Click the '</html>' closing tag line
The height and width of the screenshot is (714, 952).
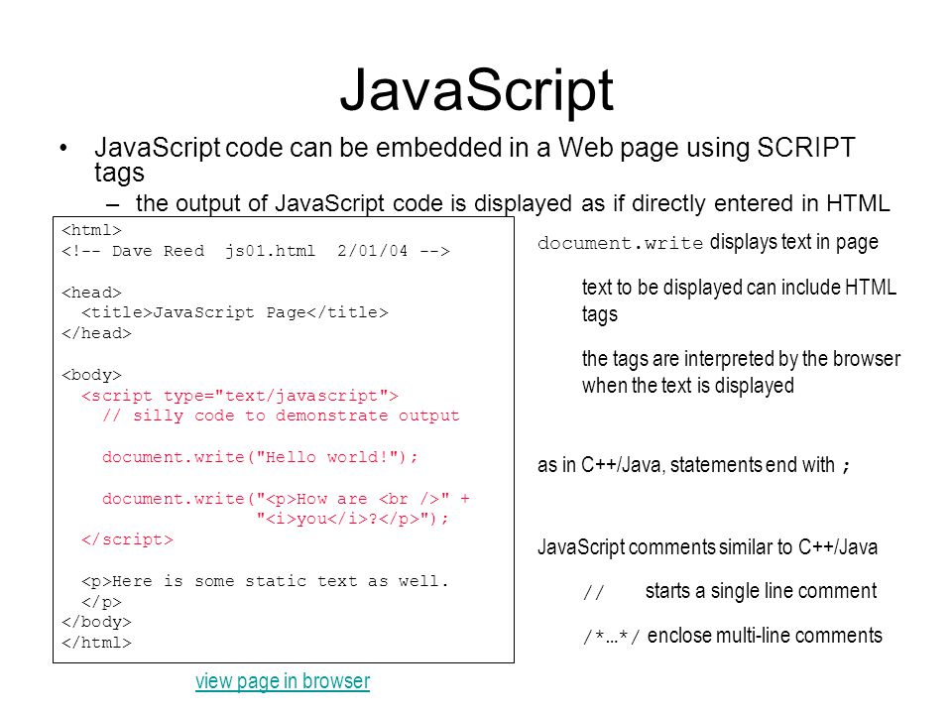coord(96,643)
